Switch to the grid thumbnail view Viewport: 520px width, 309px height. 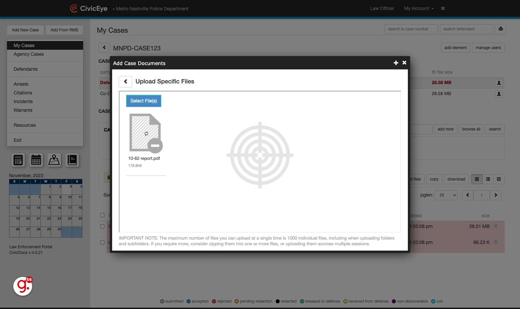coord(499,179)
